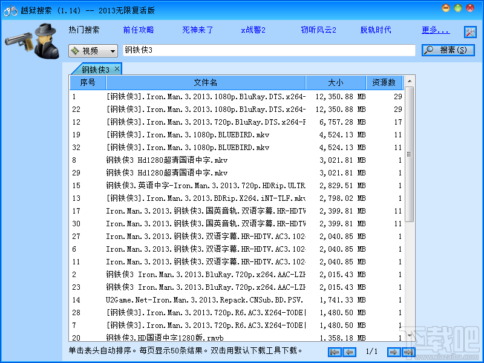Close the 钢铁侠3 results tab
484x363 pixels.
coord(117,69)
